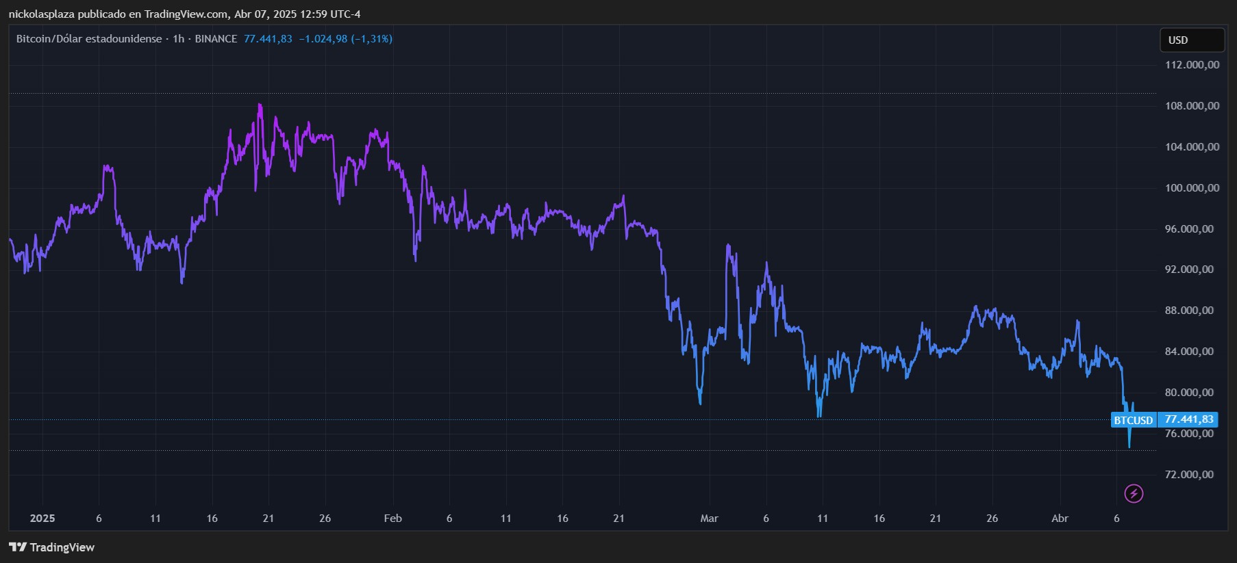1237x563 pixels.
Task: Click the 104.000,00 price axis label
Action: click(1192, 147)
